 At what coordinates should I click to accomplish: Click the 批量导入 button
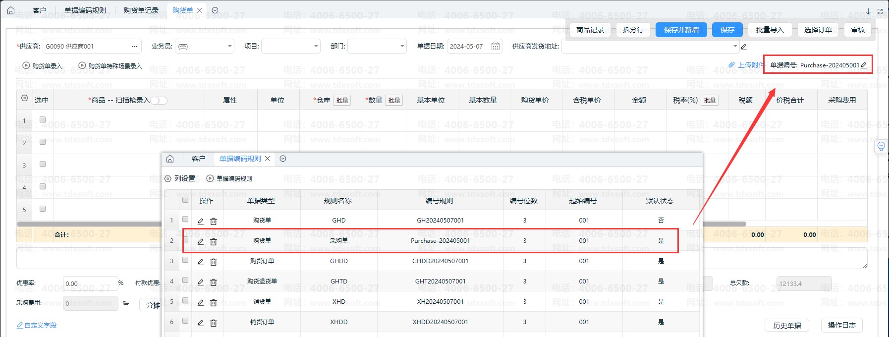(770, 30)
